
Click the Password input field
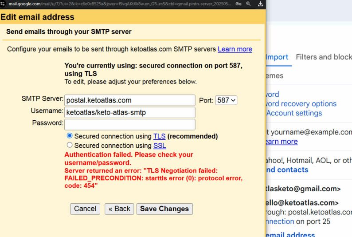(x=130, y=124)
